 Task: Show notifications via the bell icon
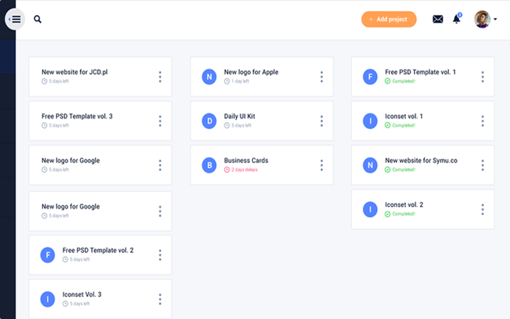(x=456, y=19)
